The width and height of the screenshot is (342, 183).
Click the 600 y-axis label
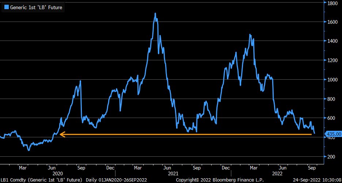(x=331, y=118)
